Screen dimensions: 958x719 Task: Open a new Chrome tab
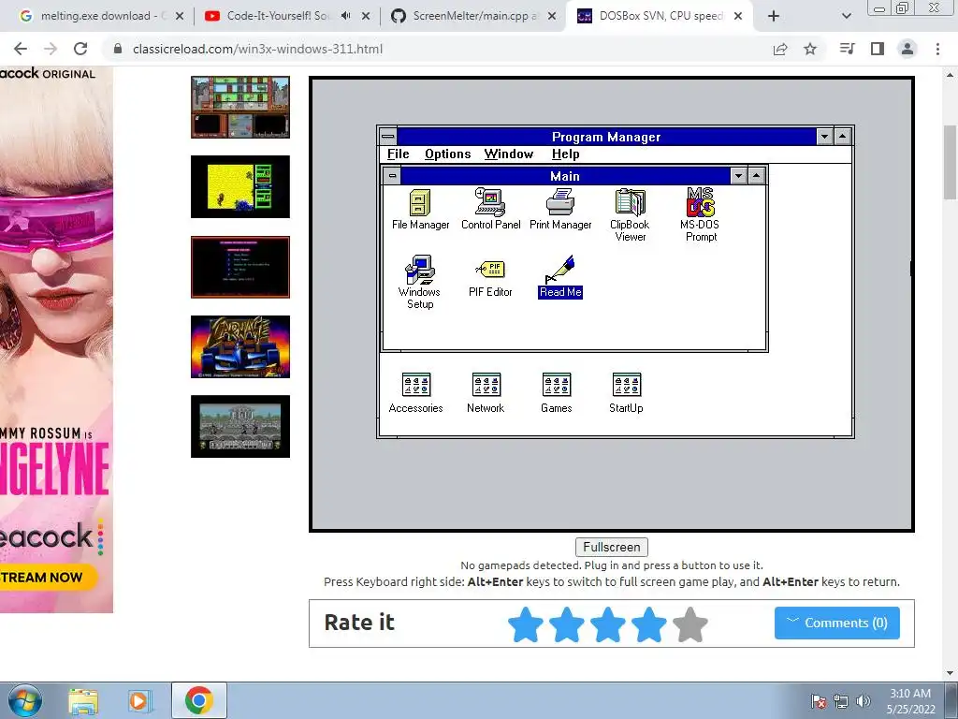coord(774,16)
